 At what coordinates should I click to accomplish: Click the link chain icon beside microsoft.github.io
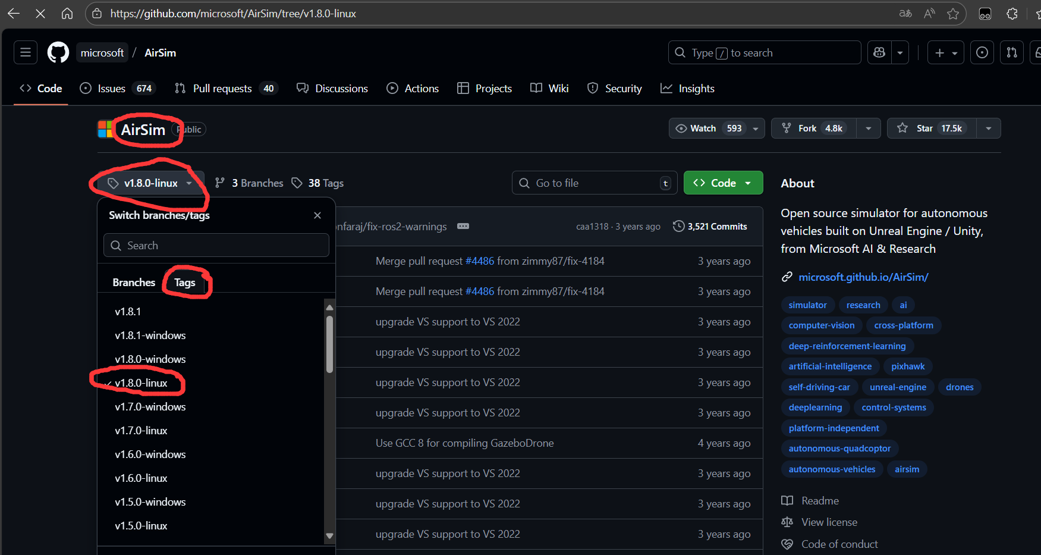pyautogui.click(x=787, y=277)
